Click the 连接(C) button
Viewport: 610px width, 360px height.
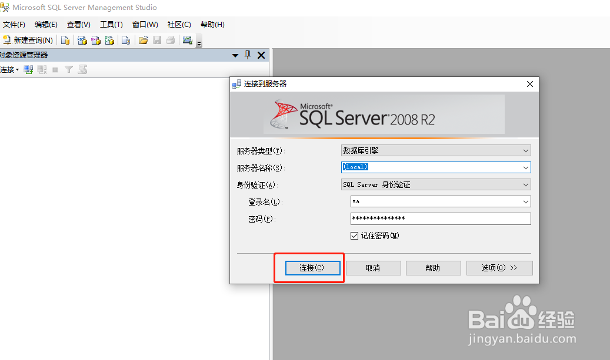click(313, 268)
